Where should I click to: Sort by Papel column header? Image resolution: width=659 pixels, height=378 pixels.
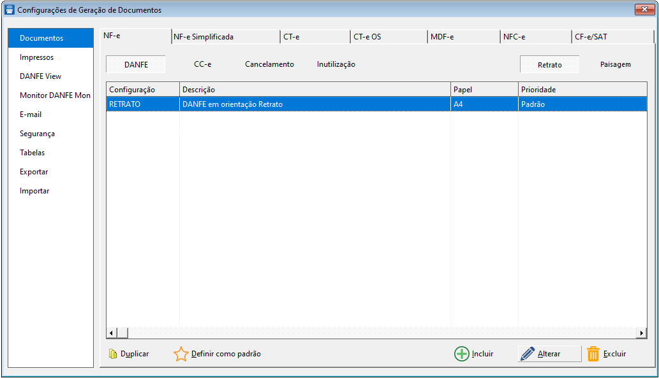click(x=484, y=90)
